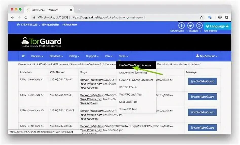Select DNS Leak Test menu item
The width and height of the screenshot is (240, 145).
point(136,102)
